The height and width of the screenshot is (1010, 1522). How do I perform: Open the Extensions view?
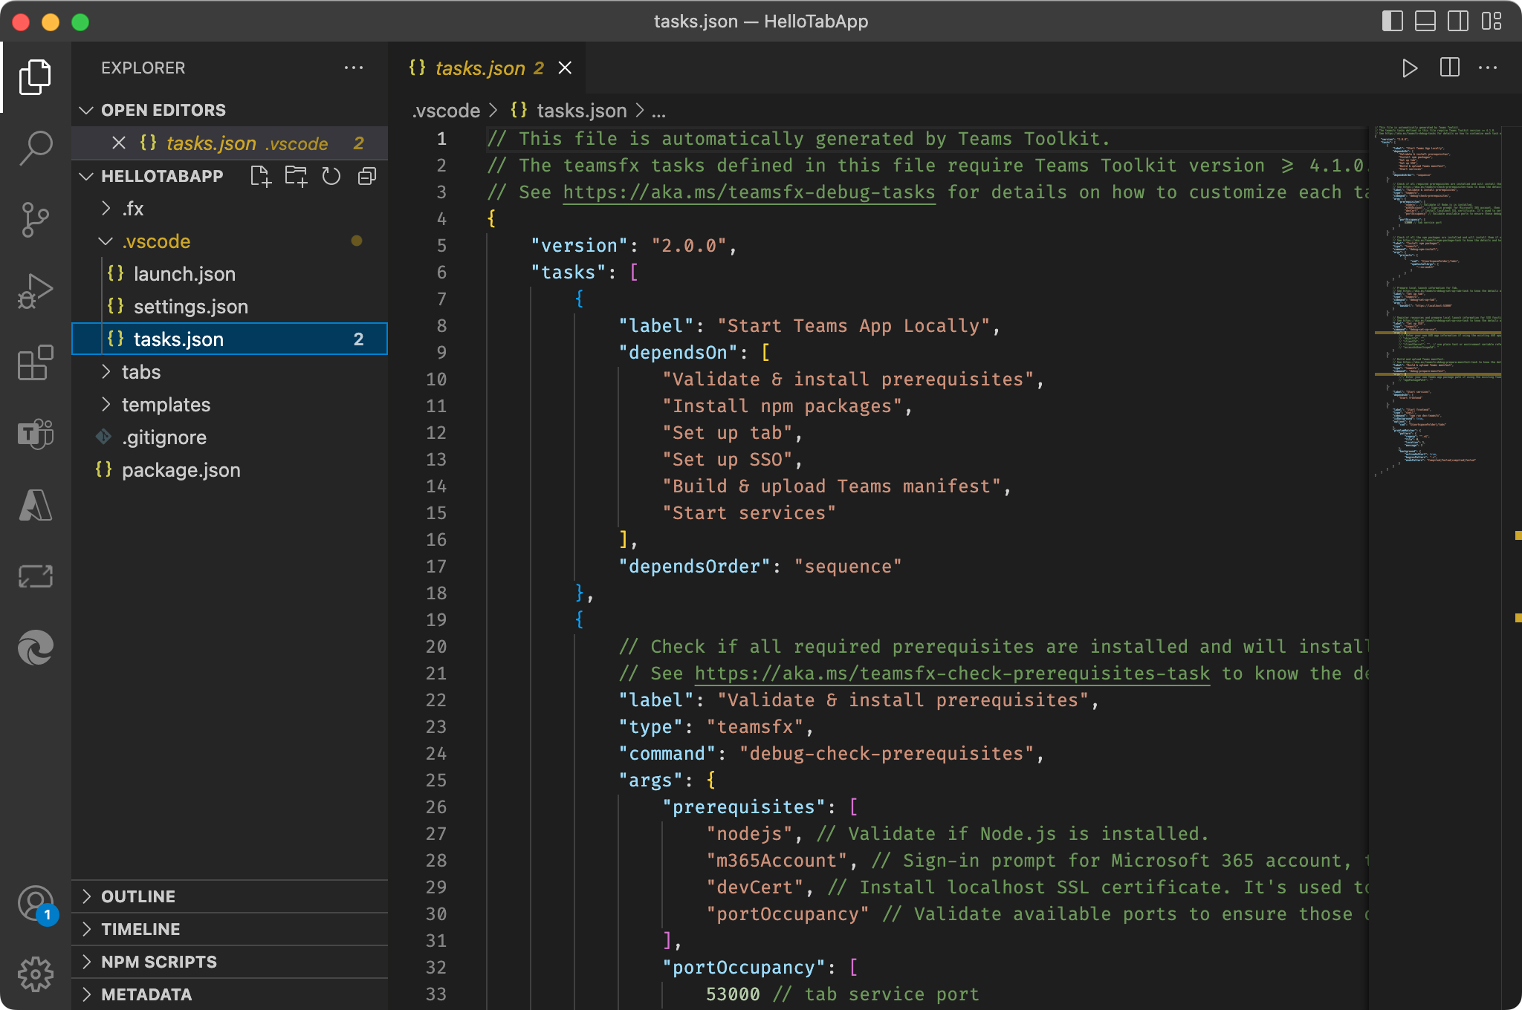click(35, 363)
